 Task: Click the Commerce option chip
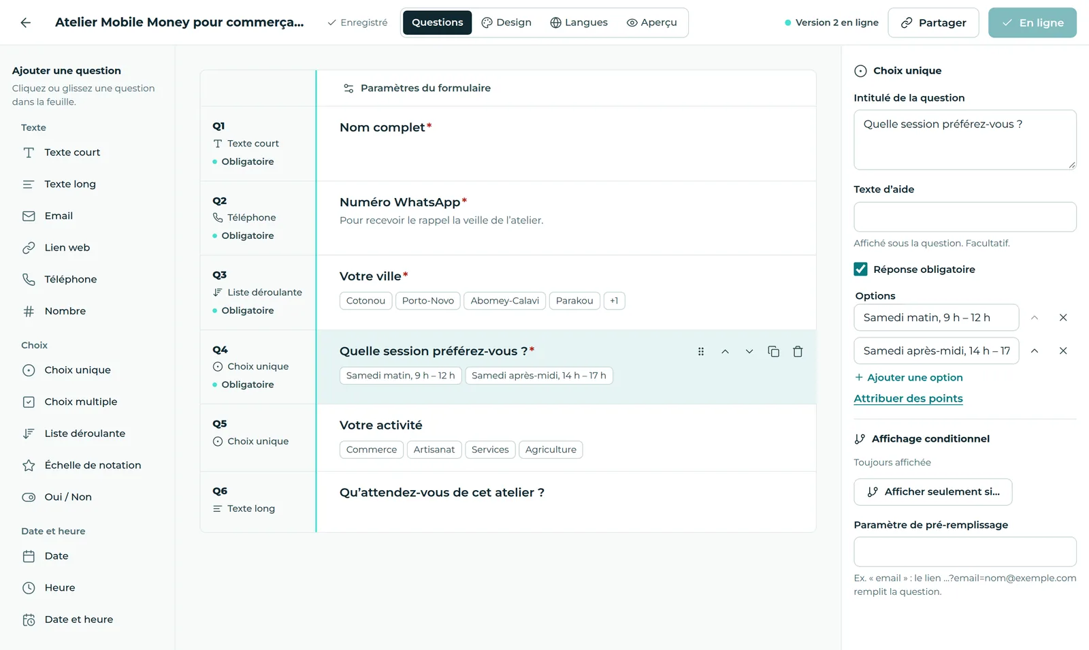pyautogui.click(x=371, y=450)
